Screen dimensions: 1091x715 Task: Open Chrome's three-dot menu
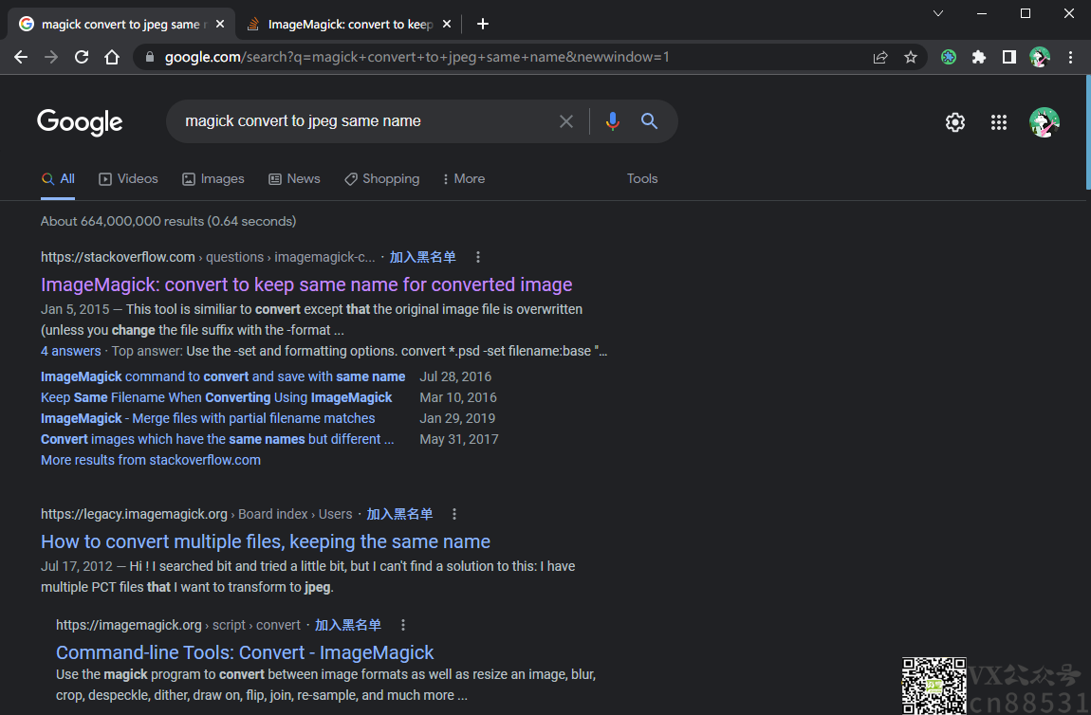point(1071,57)
